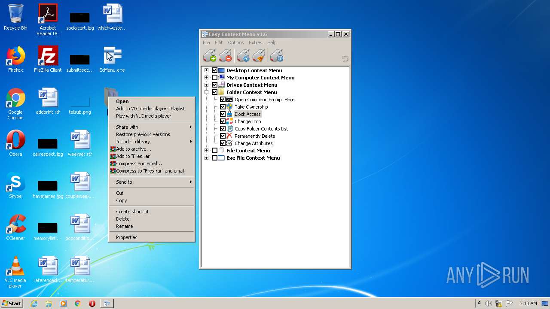Image resolution: width=550 pixels, height=309 pixels.
Task: Click the Apply Changes mouse icon with green plus
Action: (209, 56)
